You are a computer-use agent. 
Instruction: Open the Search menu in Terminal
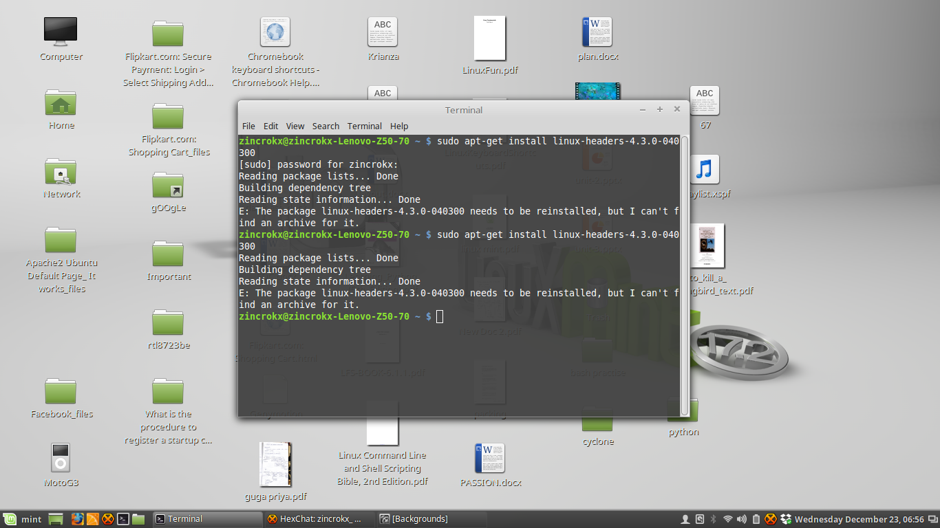(x=325, y=126)
